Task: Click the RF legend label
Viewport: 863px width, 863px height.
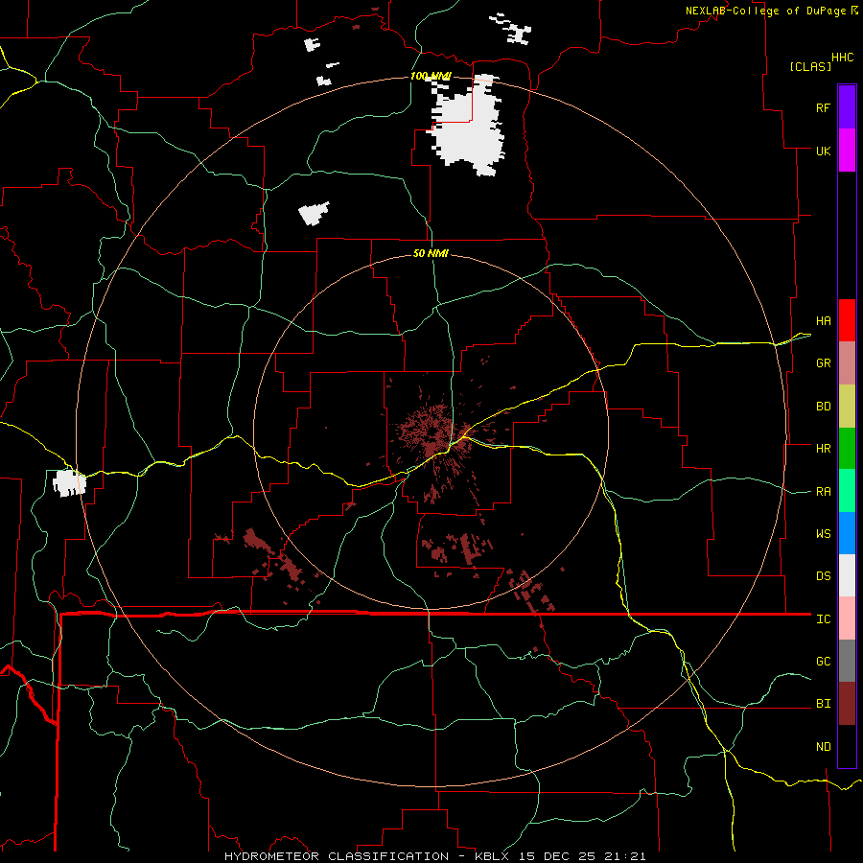Action: [823, 107]
